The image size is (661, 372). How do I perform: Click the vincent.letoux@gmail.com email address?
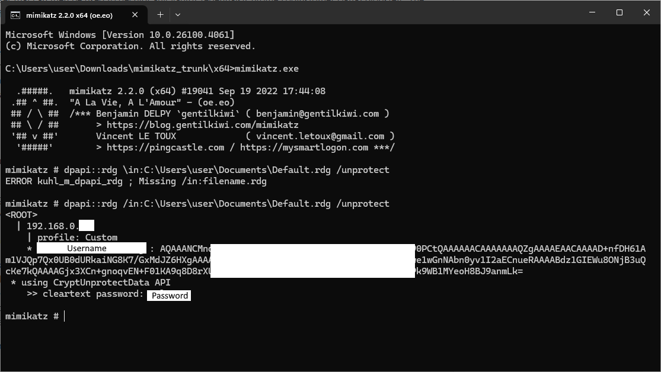(320, 136)
